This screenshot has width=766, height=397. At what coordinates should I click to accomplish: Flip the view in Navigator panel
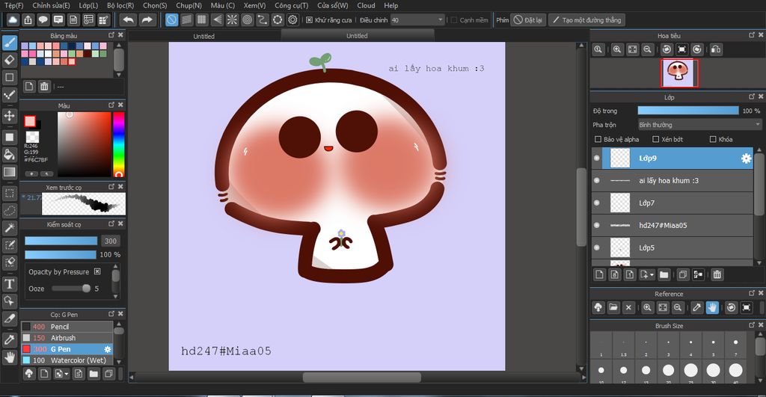[716, 49]
